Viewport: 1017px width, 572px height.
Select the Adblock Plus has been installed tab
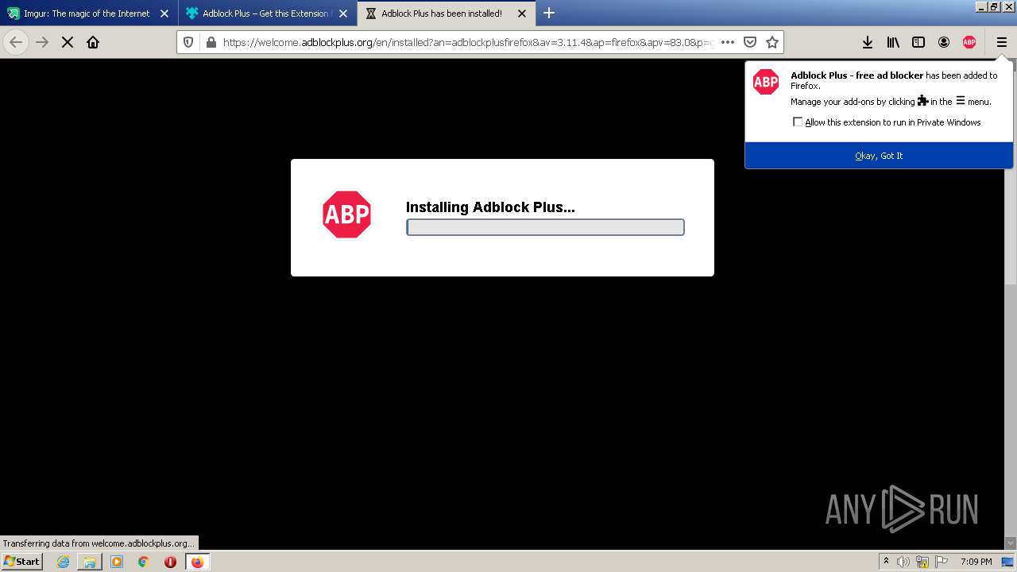447,14
